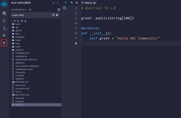Screen dimensions: 181x118
Task: Run script with green play button
Action: pyautogui.click(x=66, y=3)
